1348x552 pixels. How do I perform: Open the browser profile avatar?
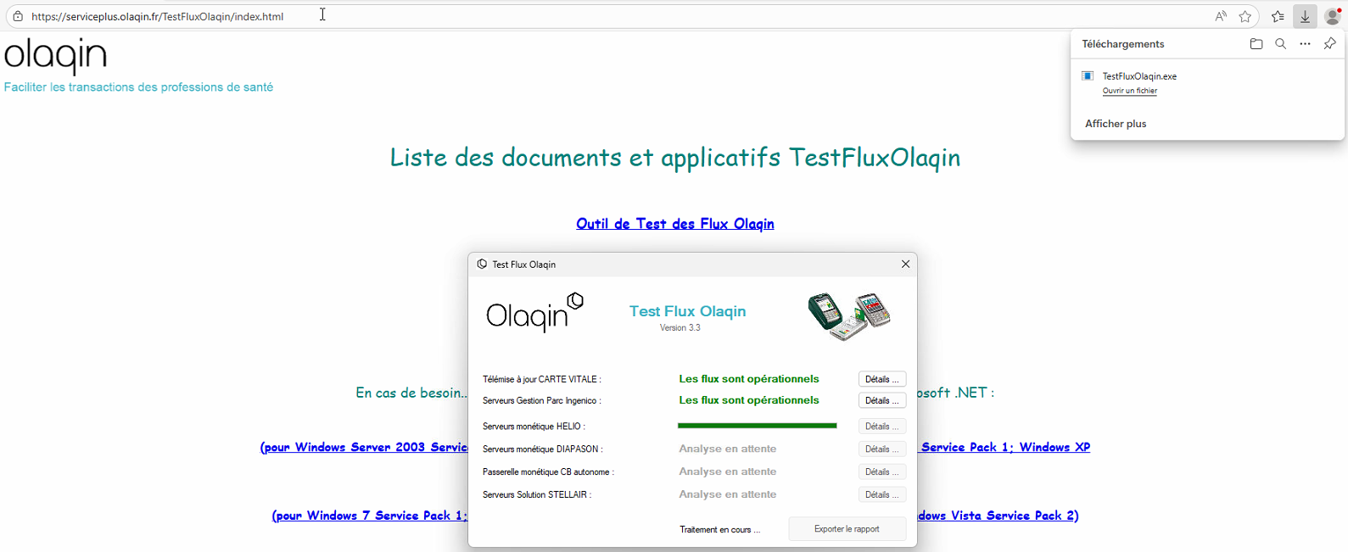(1333, 16)
